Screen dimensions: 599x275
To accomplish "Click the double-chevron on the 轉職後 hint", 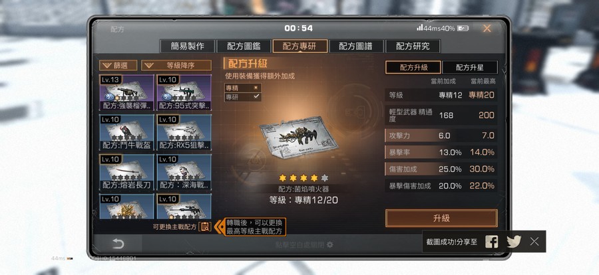I will coord(219,227).
